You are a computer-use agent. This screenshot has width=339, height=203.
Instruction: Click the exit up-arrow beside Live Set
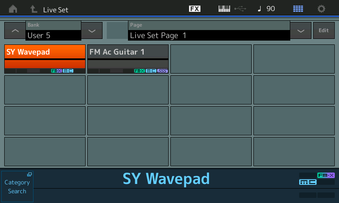coord(33,9)
